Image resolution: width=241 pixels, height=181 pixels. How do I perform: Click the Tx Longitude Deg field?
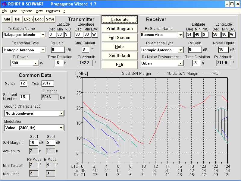click(79, 35)
